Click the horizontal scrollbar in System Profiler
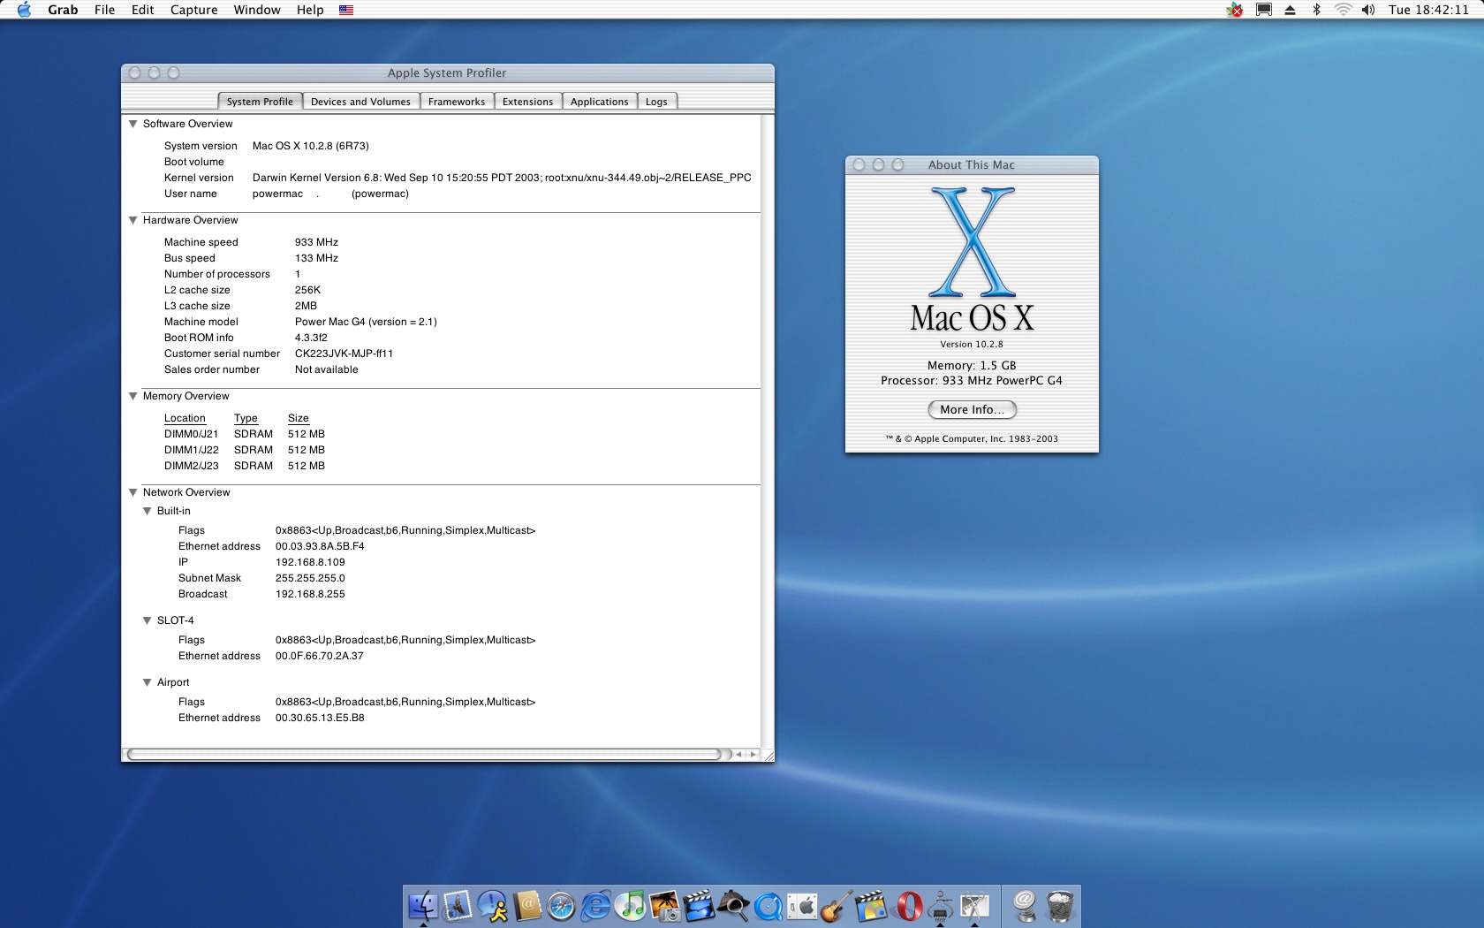The height and width of the screenshot is (928, 1484). [424, 754]
